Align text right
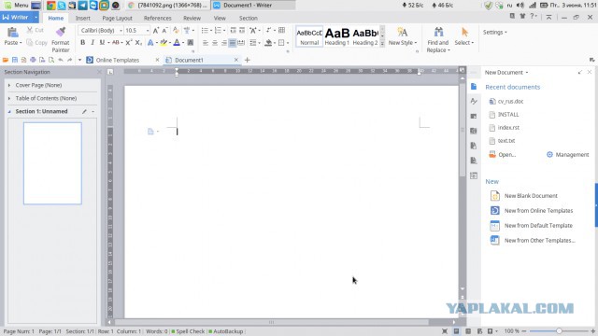Screen dimensions: 598x336 point(224,43)
